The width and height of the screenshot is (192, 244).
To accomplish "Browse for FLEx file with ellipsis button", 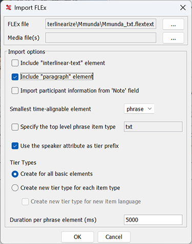I will pos(173,24).
